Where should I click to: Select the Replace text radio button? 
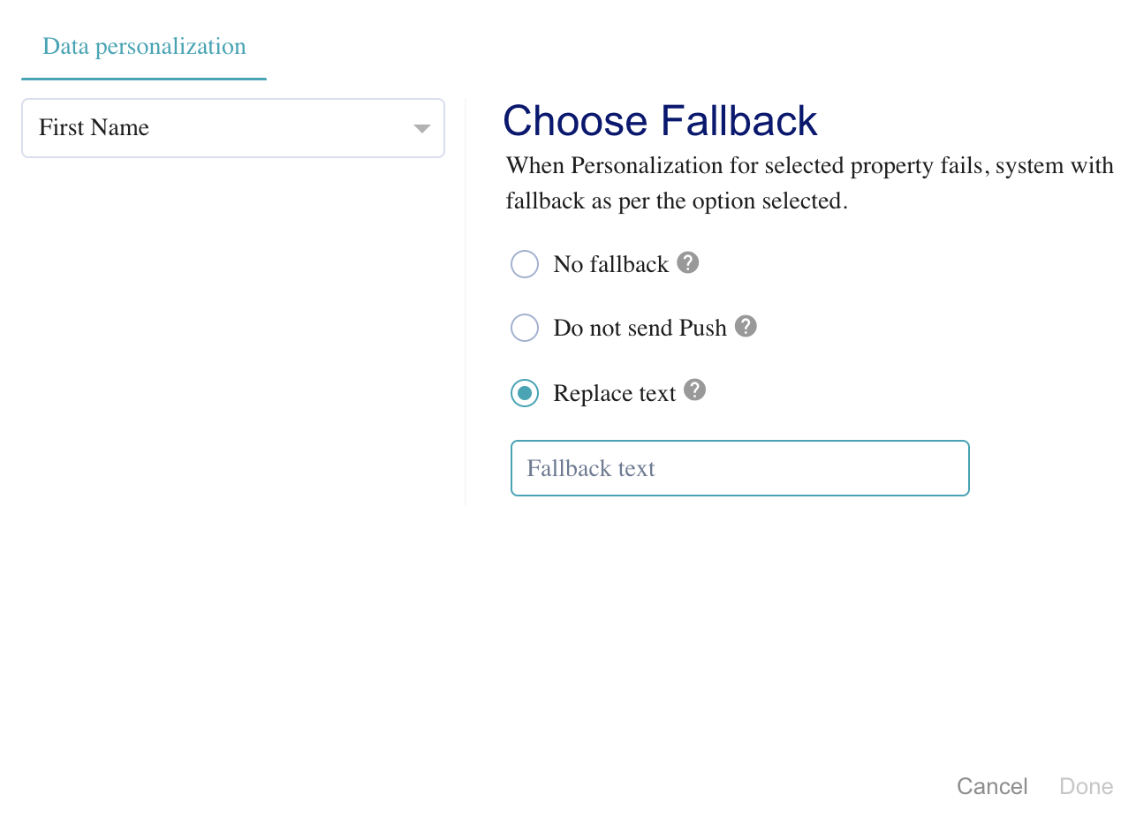525,393
